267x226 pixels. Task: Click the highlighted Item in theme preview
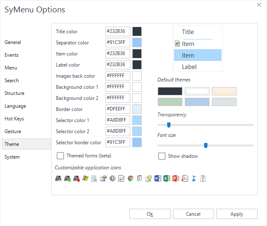[x=198, y=55]
